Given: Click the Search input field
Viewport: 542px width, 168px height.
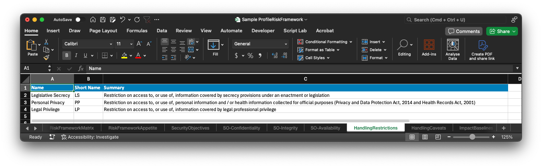Looking at the screenshot, I should 456,20.
